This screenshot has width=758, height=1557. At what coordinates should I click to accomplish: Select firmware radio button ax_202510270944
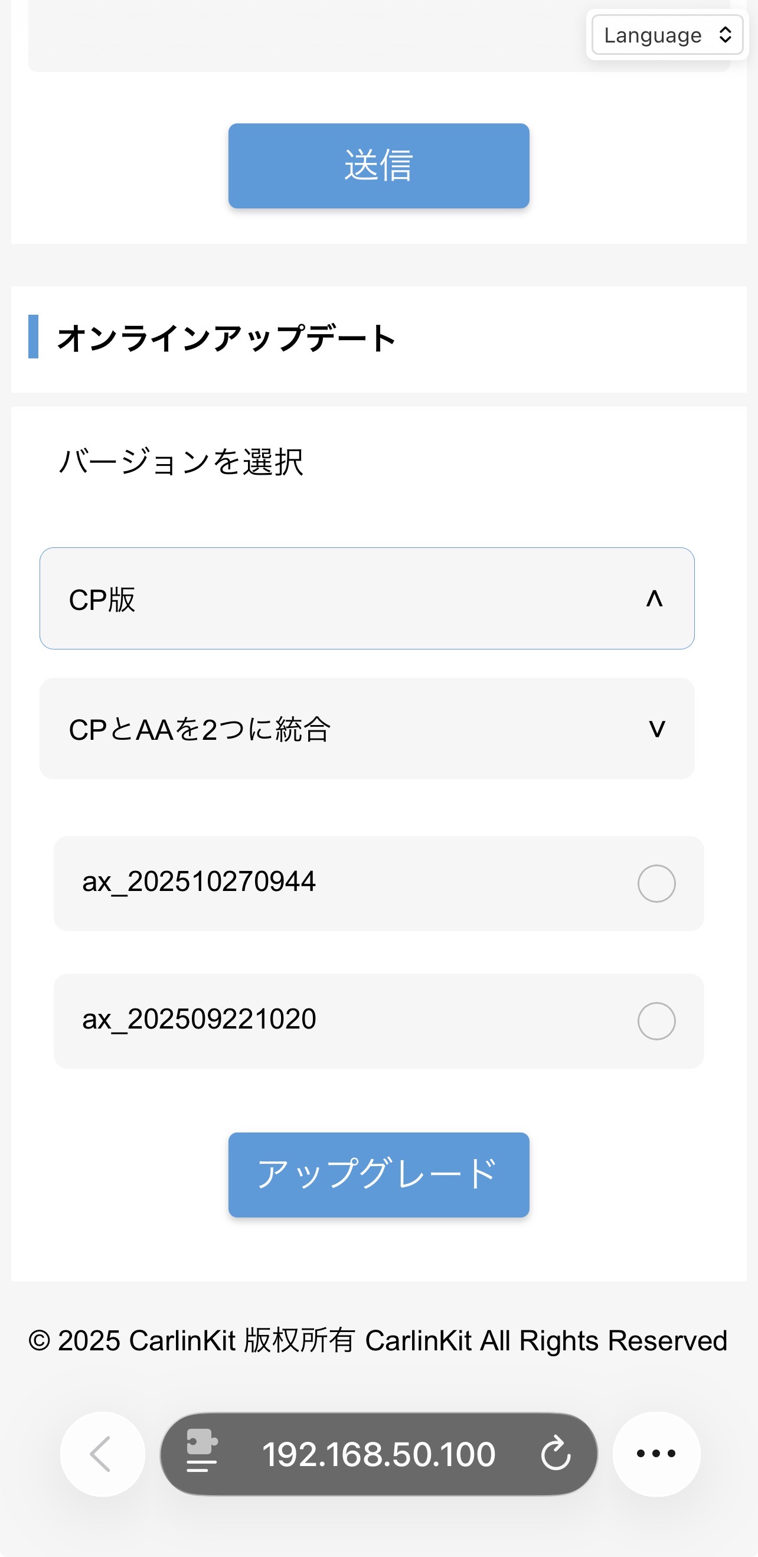(656, 884)
